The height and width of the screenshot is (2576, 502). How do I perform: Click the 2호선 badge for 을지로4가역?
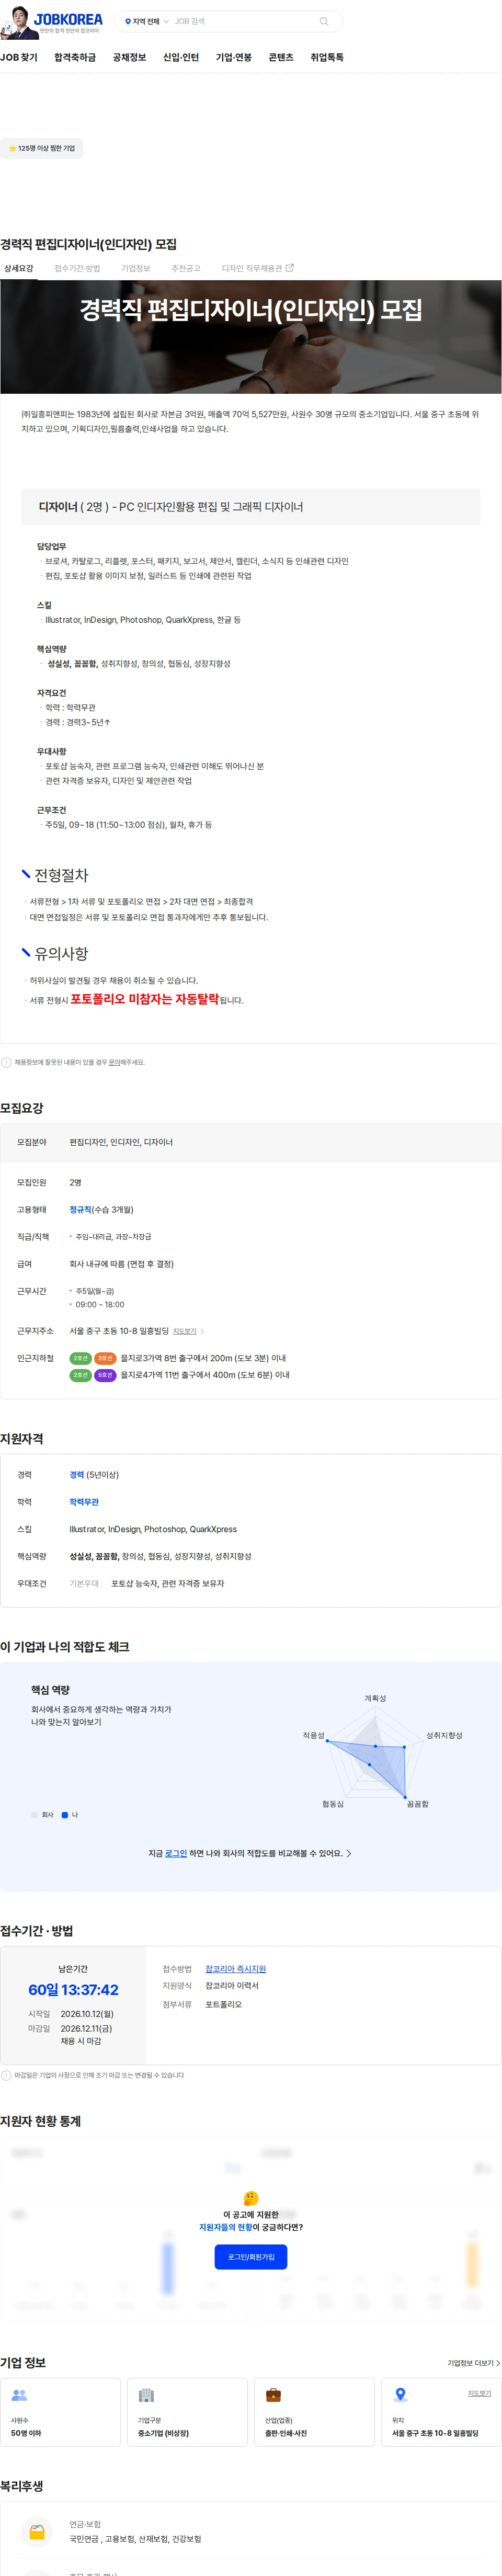(x=80, y=1375)
